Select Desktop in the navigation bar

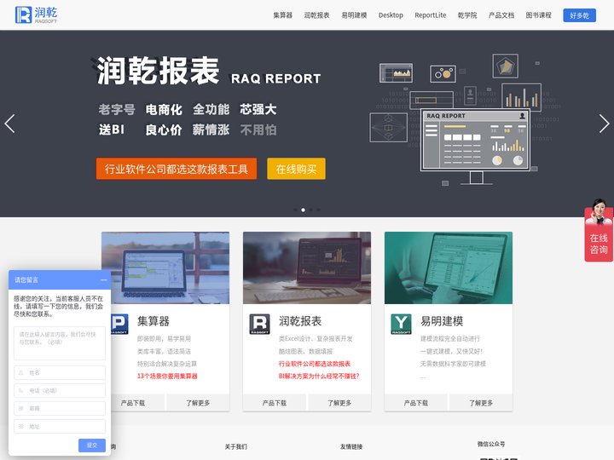point(391,15)
